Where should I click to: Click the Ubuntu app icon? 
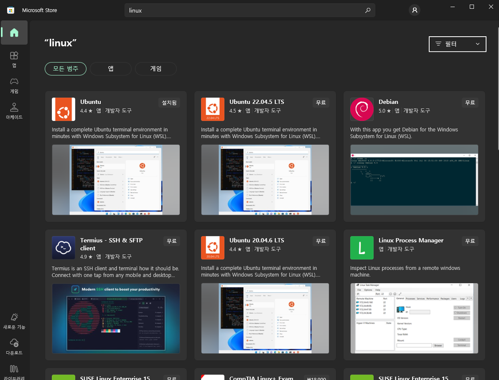[x=64, y=109]
